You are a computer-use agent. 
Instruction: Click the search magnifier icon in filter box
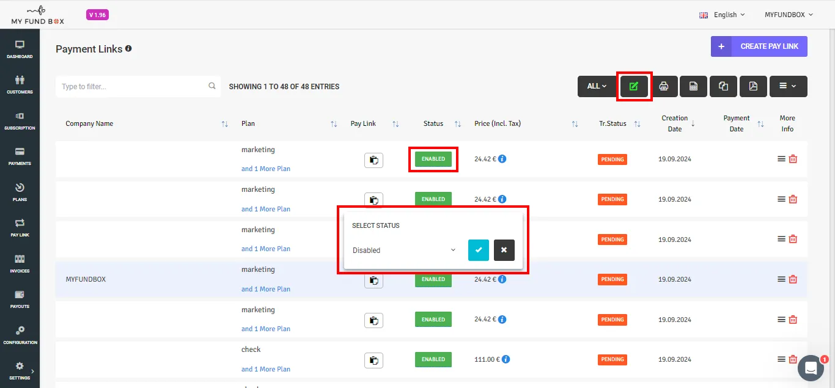212,86
